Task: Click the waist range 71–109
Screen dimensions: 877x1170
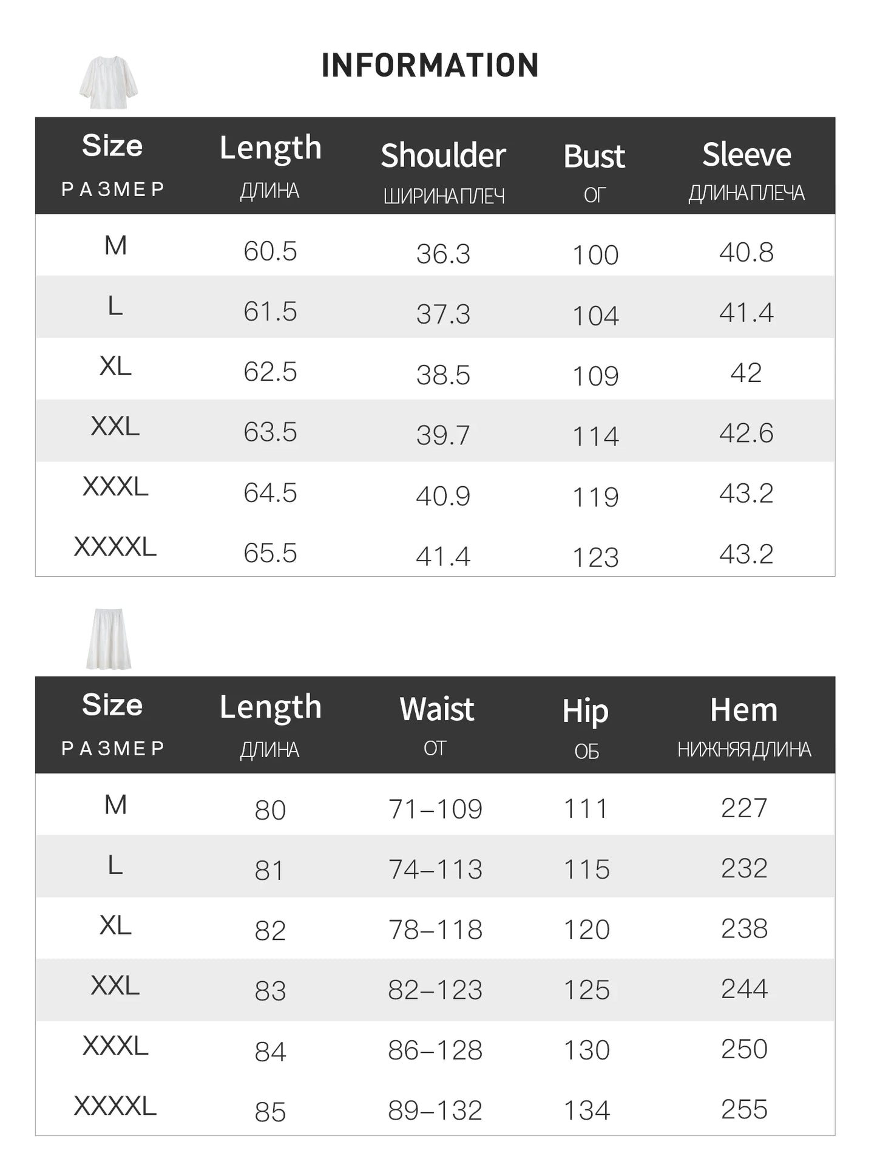Action: [x=435, y=809]
